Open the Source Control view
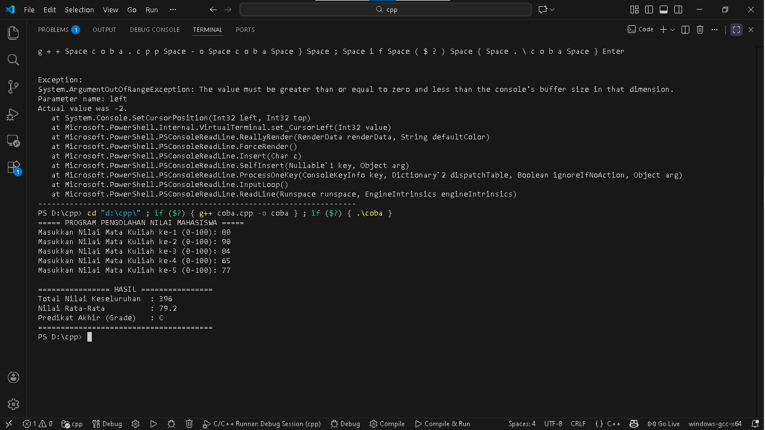This screenshot has width=765, height=430. point(13,87)
